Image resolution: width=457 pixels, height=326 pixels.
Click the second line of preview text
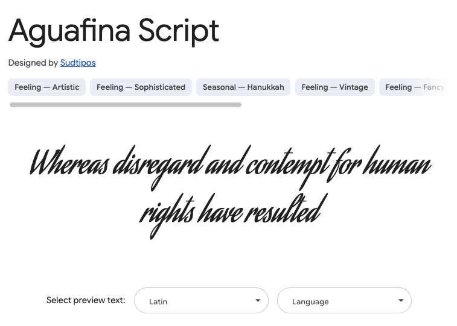[x=233, y=216]
